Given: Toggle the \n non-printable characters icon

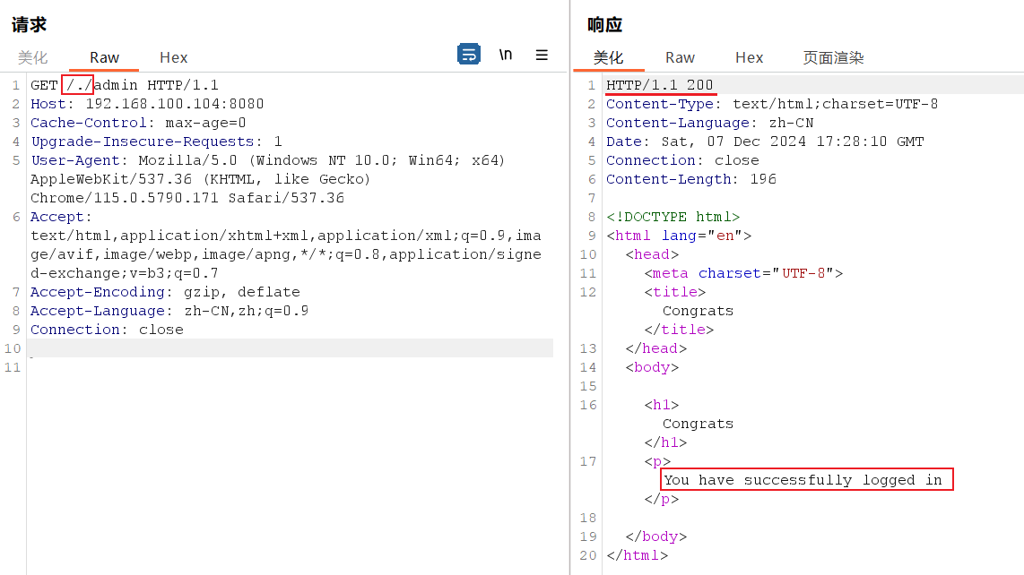Looking at the screenshot, I should [506, 55].
